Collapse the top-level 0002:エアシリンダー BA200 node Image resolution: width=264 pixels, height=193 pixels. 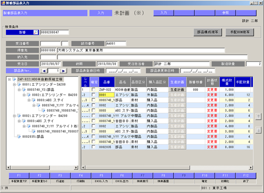click(x=14, y=116)
